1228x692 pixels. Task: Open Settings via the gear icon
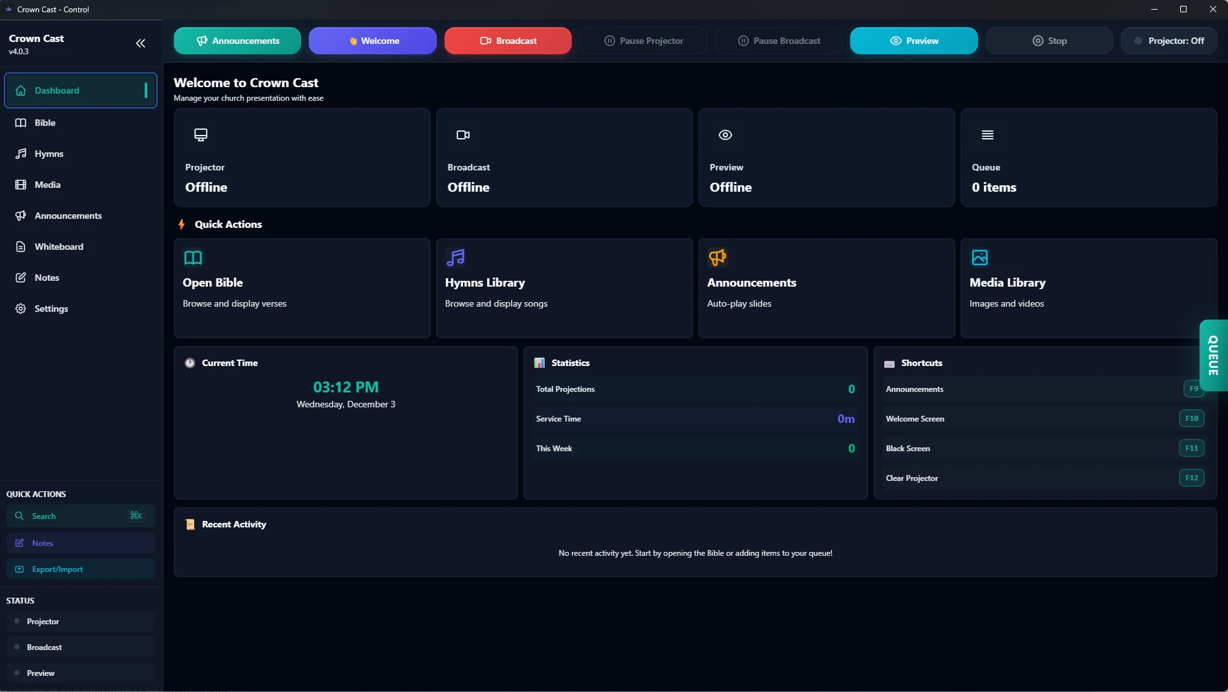(x=20, y=309)
